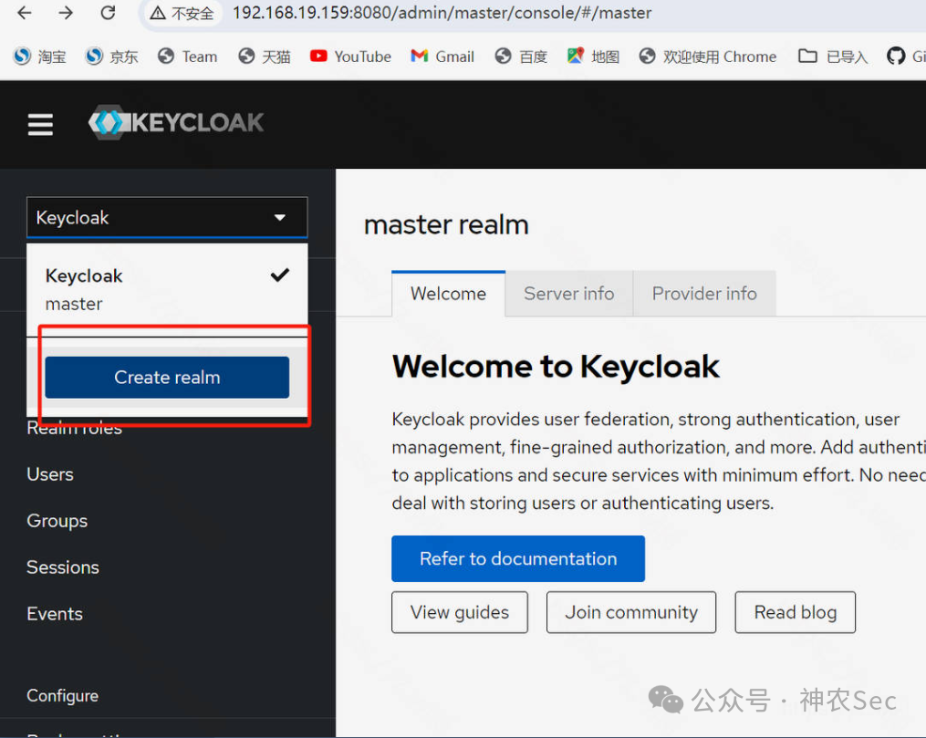
Task: Open the 天猫 bookmark
Action: coord(264,57)
